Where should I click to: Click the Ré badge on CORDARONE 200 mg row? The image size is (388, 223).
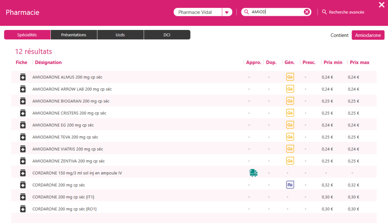(289, 185)
